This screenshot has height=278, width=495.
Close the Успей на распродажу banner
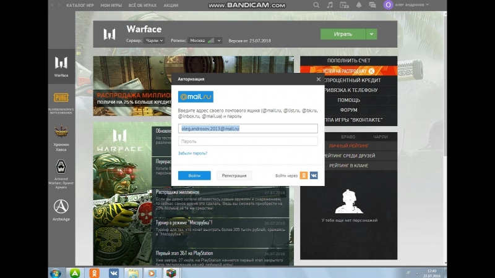tap(371, 71)
